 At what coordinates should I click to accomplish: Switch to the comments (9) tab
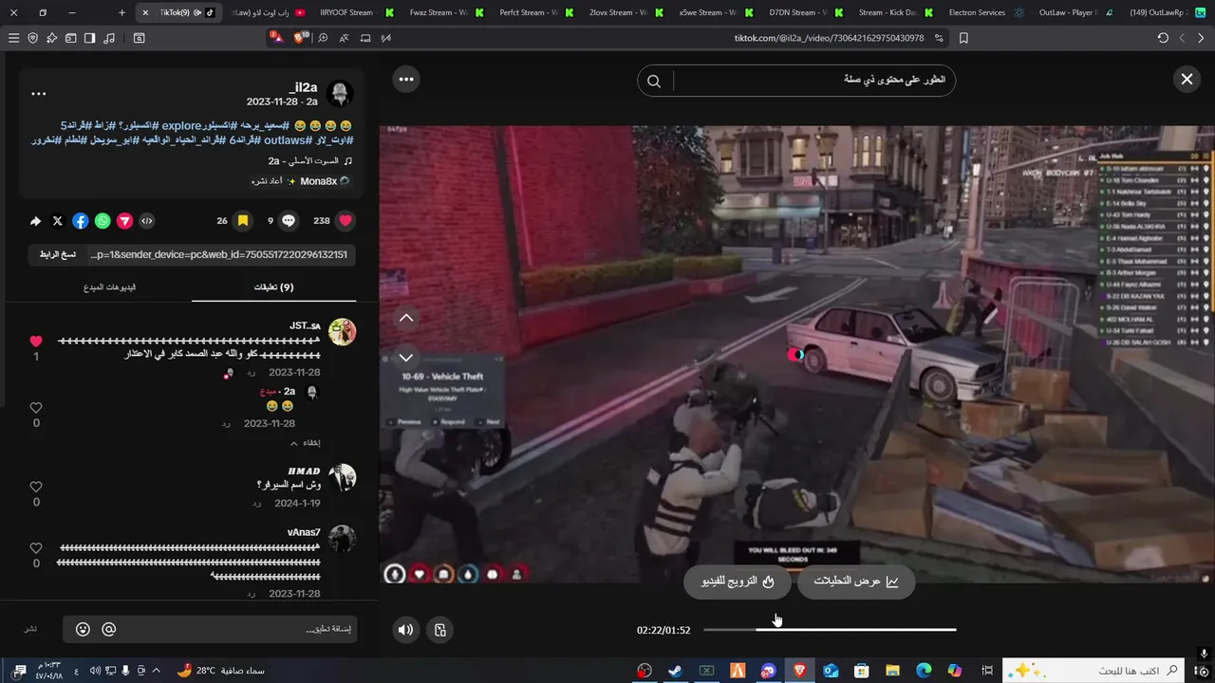[x=273, y=286]
